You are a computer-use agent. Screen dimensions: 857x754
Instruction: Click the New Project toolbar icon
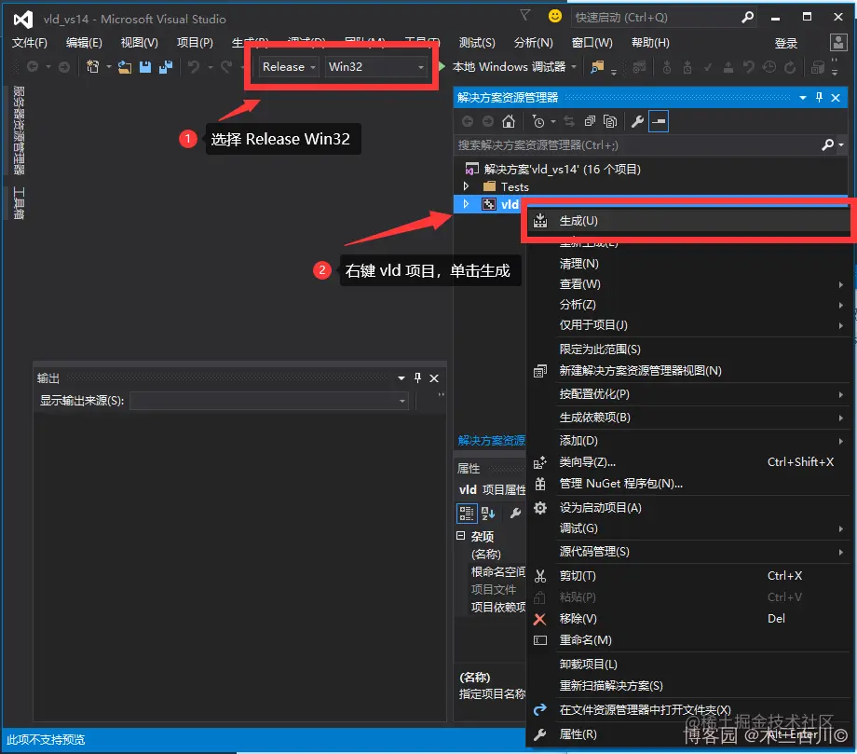(93, 67)
